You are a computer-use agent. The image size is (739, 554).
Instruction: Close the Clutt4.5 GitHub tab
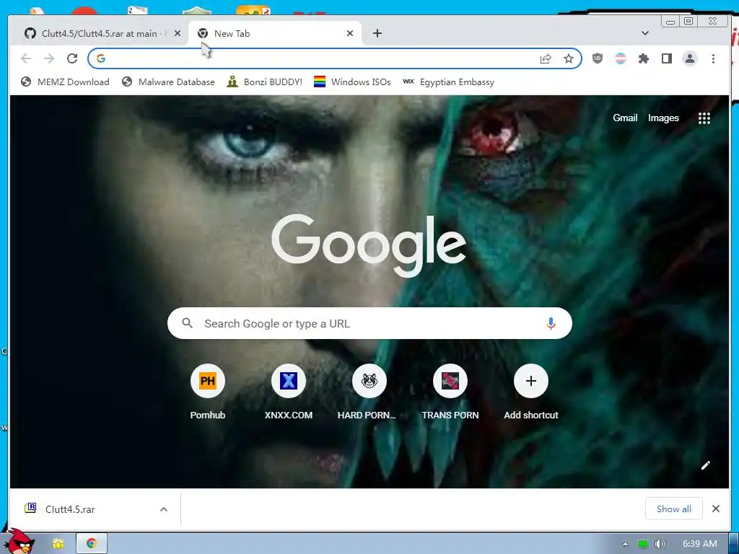tap(178, 33)
